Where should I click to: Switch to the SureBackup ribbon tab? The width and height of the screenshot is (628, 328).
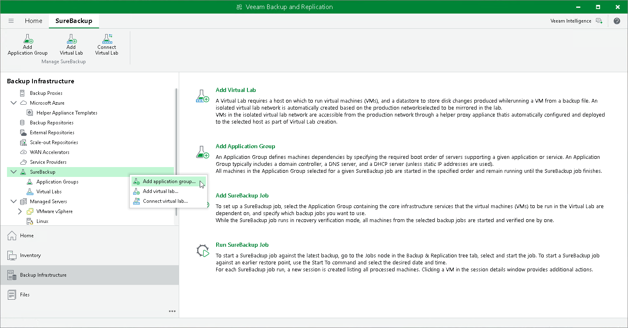(x=74, y=21)
